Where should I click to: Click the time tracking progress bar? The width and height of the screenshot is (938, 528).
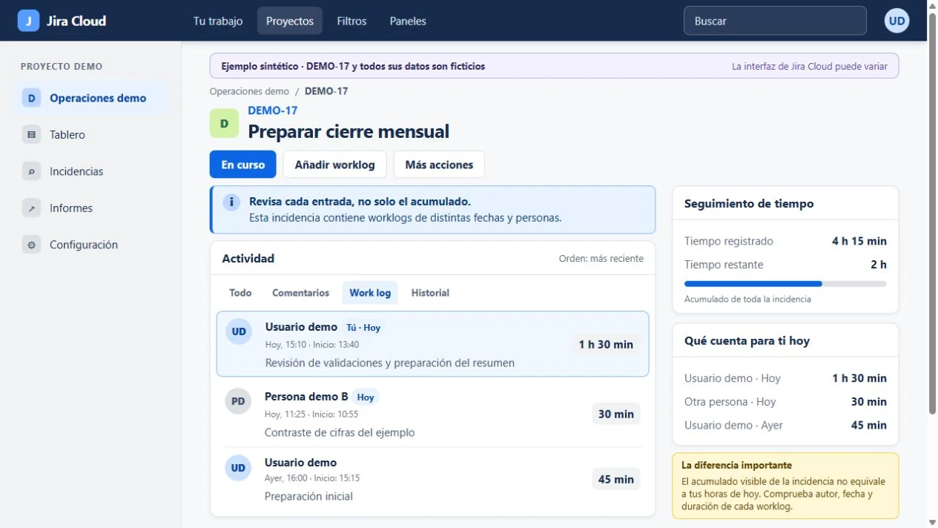(785, 284)
